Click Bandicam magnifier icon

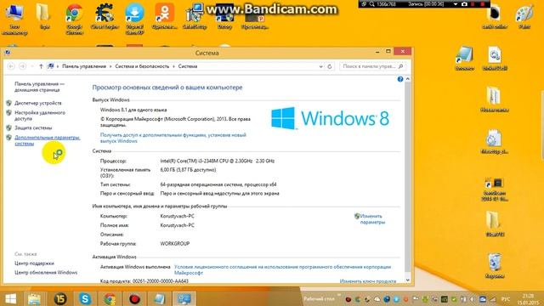tap(372, 4)
